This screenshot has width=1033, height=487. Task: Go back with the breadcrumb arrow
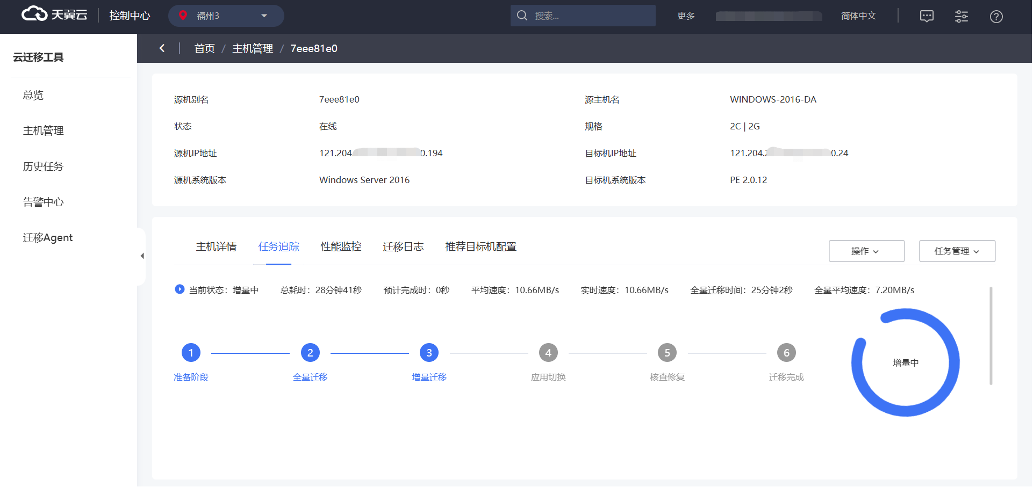162,48
